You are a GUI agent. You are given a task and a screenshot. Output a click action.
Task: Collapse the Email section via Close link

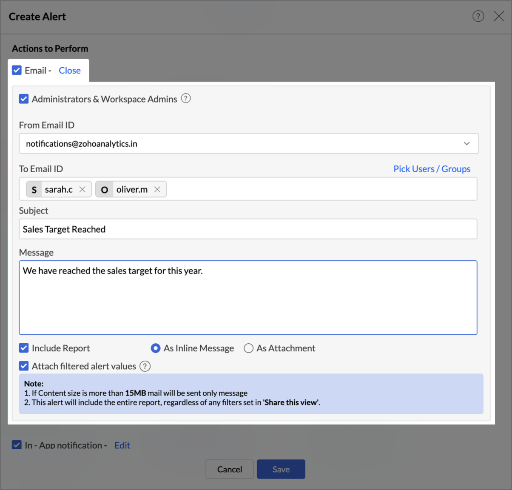point(70,71)
